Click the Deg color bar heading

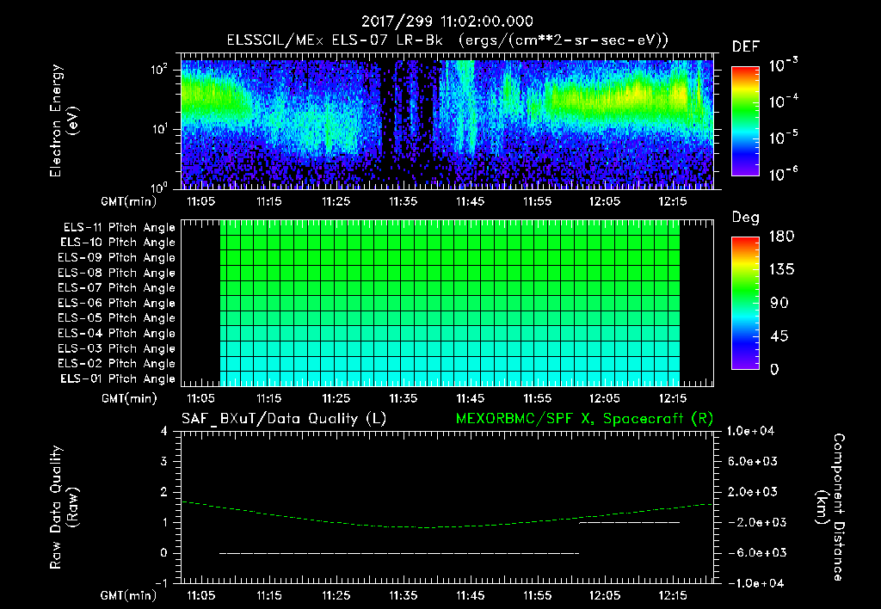(x=745, y=218)
